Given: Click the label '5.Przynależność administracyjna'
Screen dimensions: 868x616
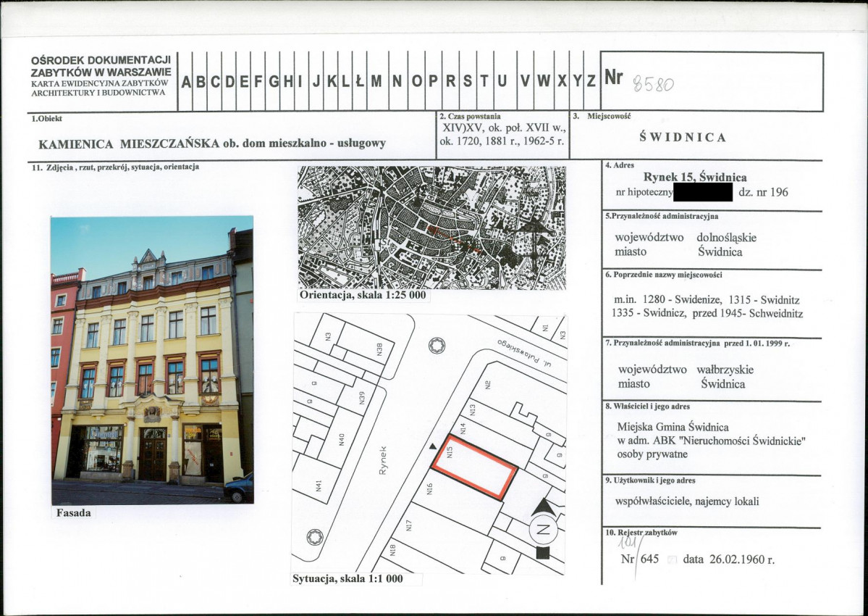Looking at the screenshot, I should tap(662, 216).
